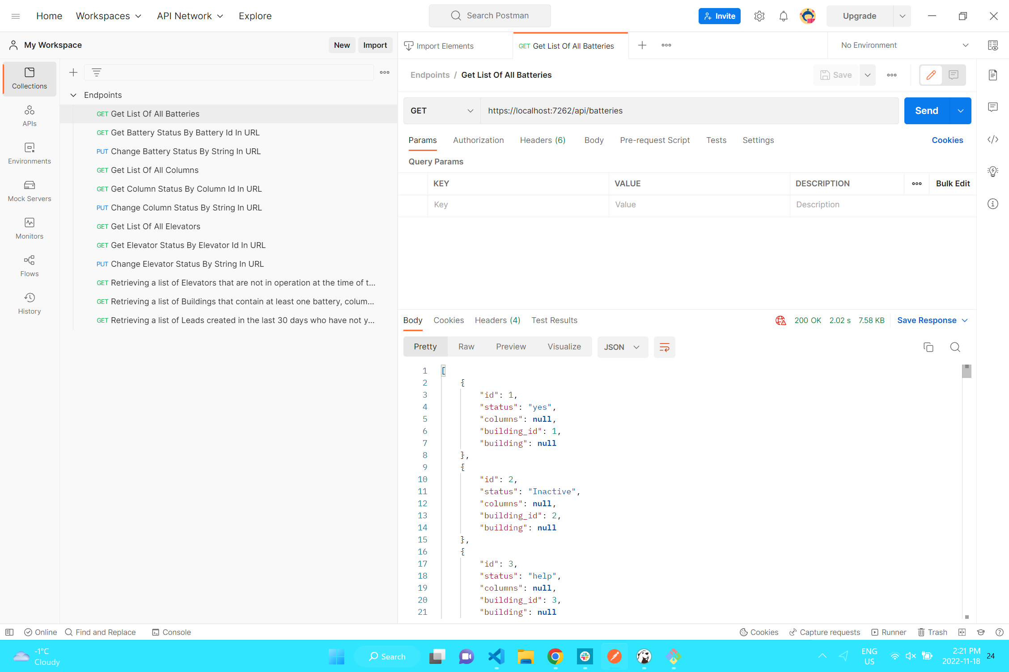Select the Flows sidebar icon
The width and height of the screenshot is (1009, 672).
29,266
